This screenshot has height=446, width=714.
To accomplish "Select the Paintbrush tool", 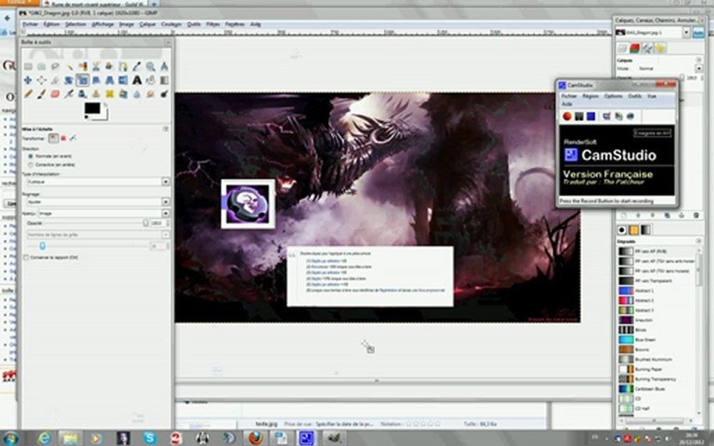I will click(42, 94).
